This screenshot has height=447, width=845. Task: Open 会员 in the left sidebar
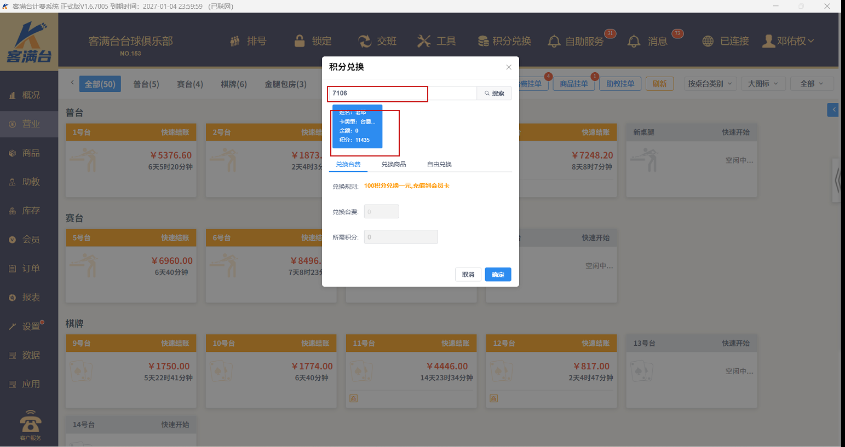point(30,240)
